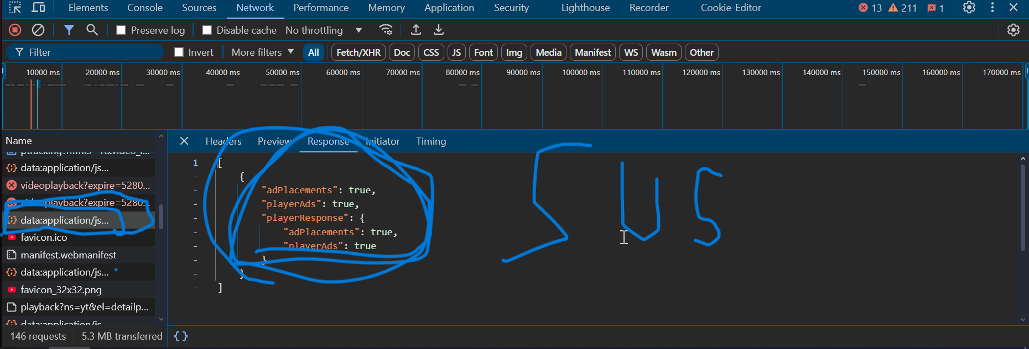
Task: Switch to the Sources tab
Action: click(199, 8)
